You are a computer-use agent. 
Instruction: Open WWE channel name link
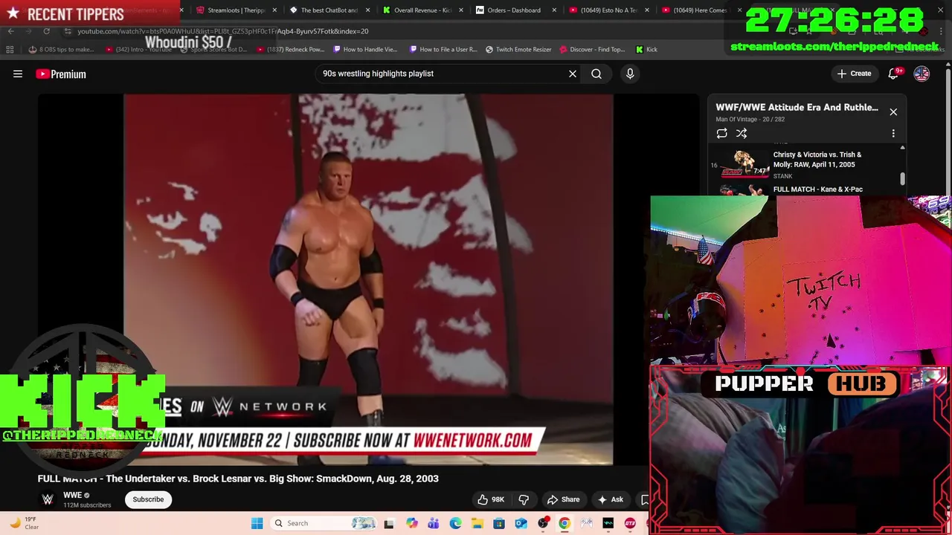pyautogui.click(x=72, y=495)
